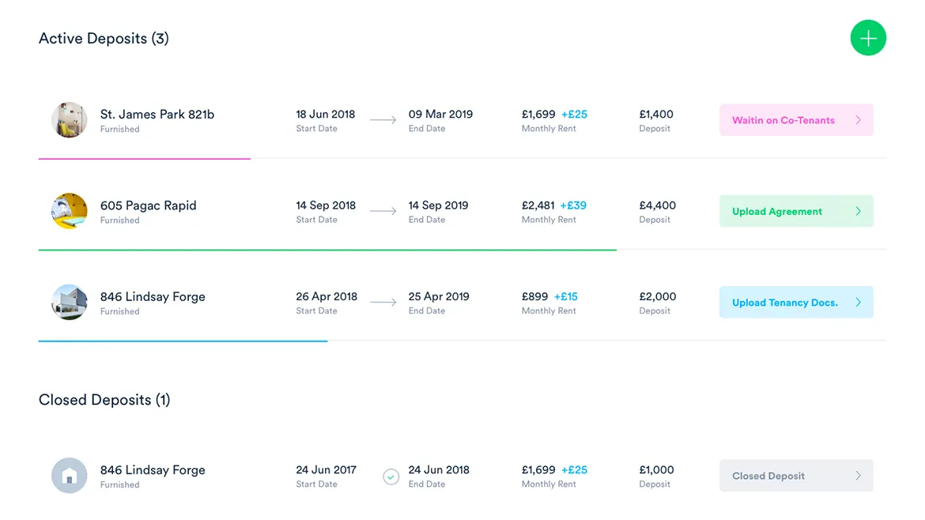Expand the Closed Deposit details chevron

click(859, 475)
